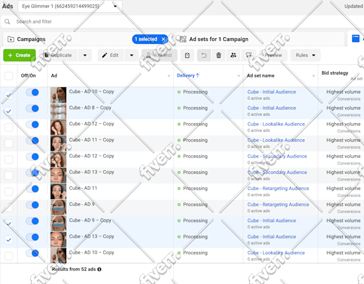Open the Eye Glimmer 1 account dropdown
This screenshot has width=364, height=284.
pos(70,6)
